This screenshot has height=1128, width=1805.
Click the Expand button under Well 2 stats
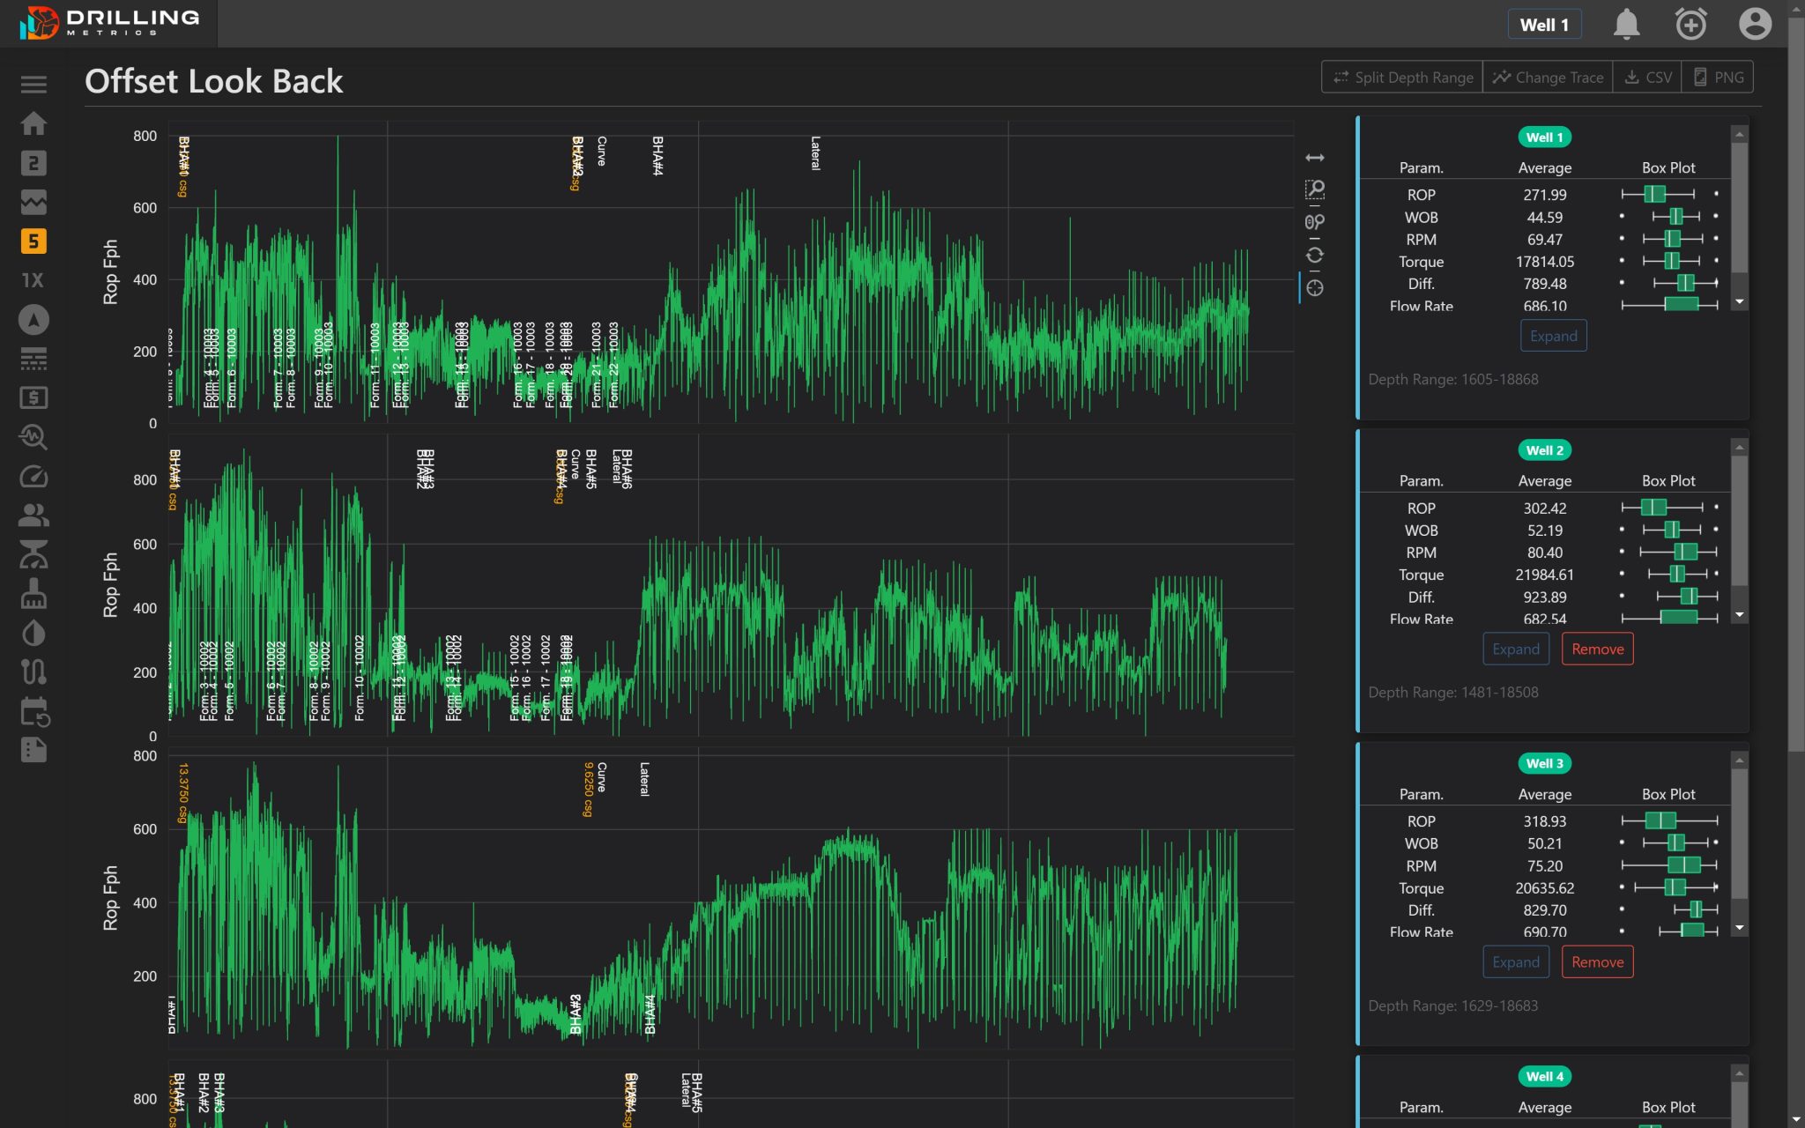(x=1515, y=649)
